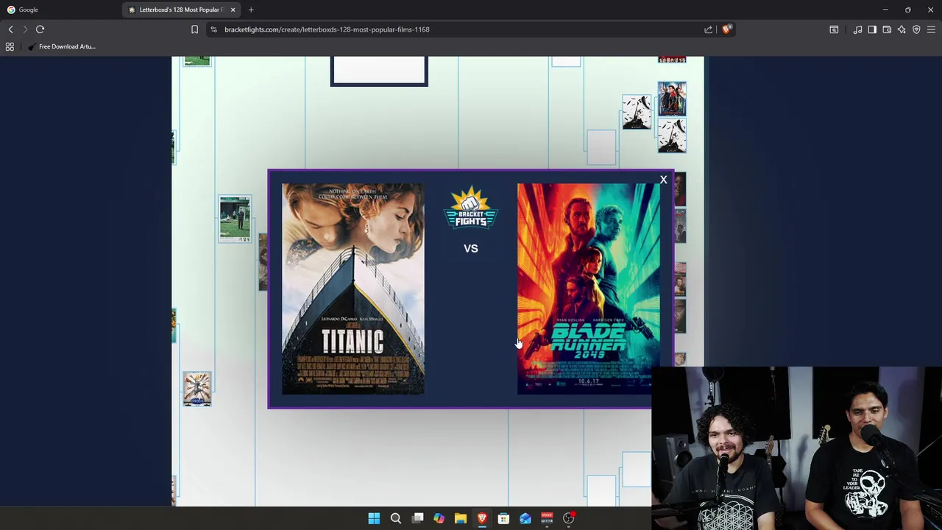Screen dimensions: 942x530
Task: Launch Copilot from the taskbar
Action: [439, 518]
